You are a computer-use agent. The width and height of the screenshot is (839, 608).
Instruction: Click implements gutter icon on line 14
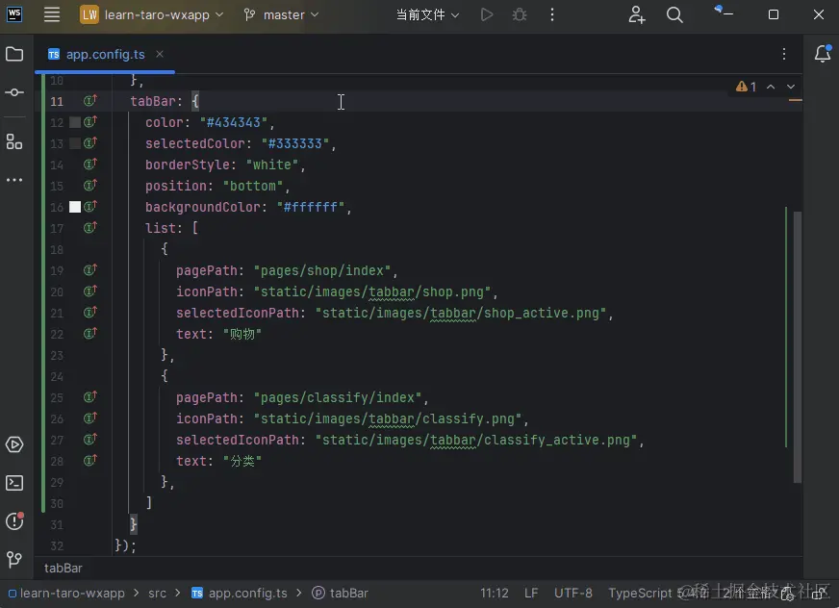90,164
